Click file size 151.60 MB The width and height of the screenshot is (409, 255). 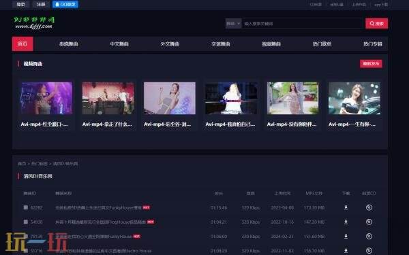coord(314,236)
